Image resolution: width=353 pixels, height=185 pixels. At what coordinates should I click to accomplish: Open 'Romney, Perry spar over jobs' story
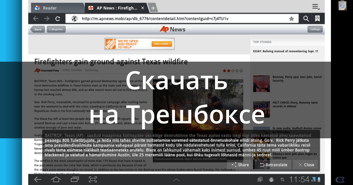coord(297,79)
